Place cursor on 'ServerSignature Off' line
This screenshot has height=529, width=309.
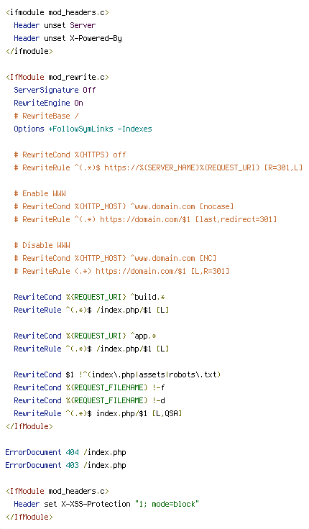pos(55,90)
